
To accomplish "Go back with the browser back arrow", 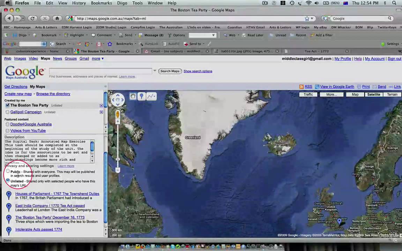I will point(9,18).
